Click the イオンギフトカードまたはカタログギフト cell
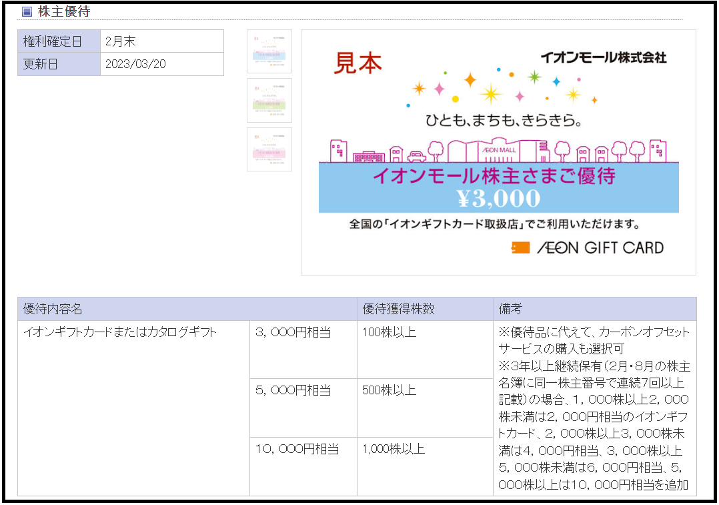719x505 pixels. pos(134,408)
